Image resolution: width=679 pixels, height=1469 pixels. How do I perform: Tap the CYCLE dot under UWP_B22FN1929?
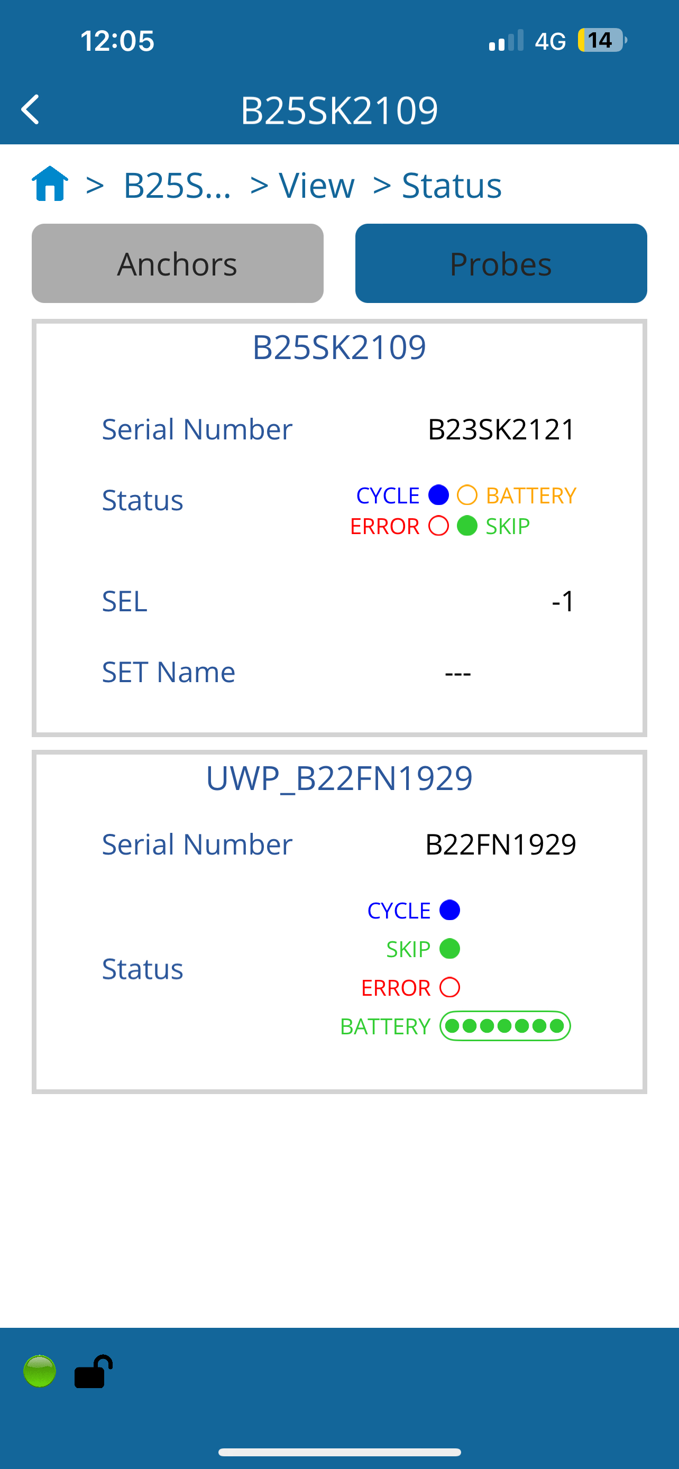pyautogui.click(x=450, y=910)
